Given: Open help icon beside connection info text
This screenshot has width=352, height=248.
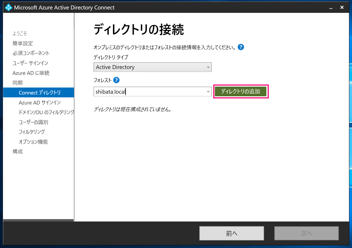Looking at the screenshot, I should (x=241, y=47).
